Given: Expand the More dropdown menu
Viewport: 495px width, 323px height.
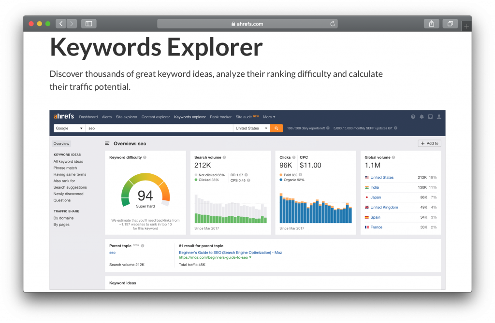Looking at the screenshot, I should (x=269, y=117).
